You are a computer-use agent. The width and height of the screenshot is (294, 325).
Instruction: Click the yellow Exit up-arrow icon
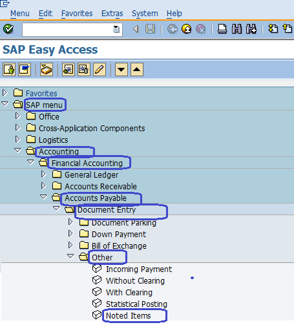coord(187,29)
